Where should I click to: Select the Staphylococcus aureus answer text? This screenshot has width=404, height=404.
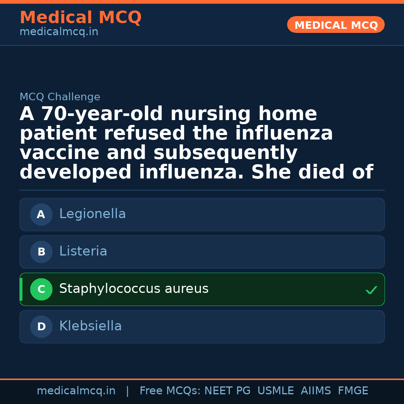tap(134, 289)
